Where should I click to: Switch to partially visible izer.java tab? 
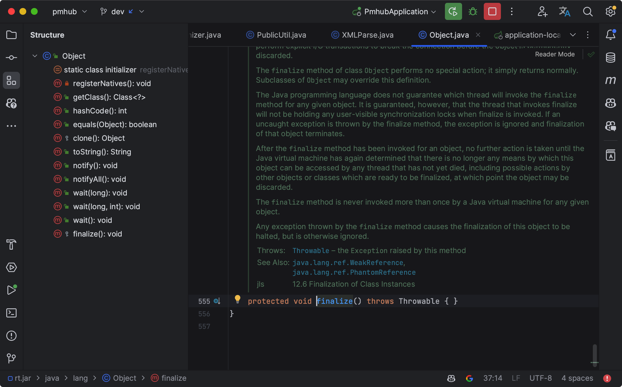tap(205, 35)
